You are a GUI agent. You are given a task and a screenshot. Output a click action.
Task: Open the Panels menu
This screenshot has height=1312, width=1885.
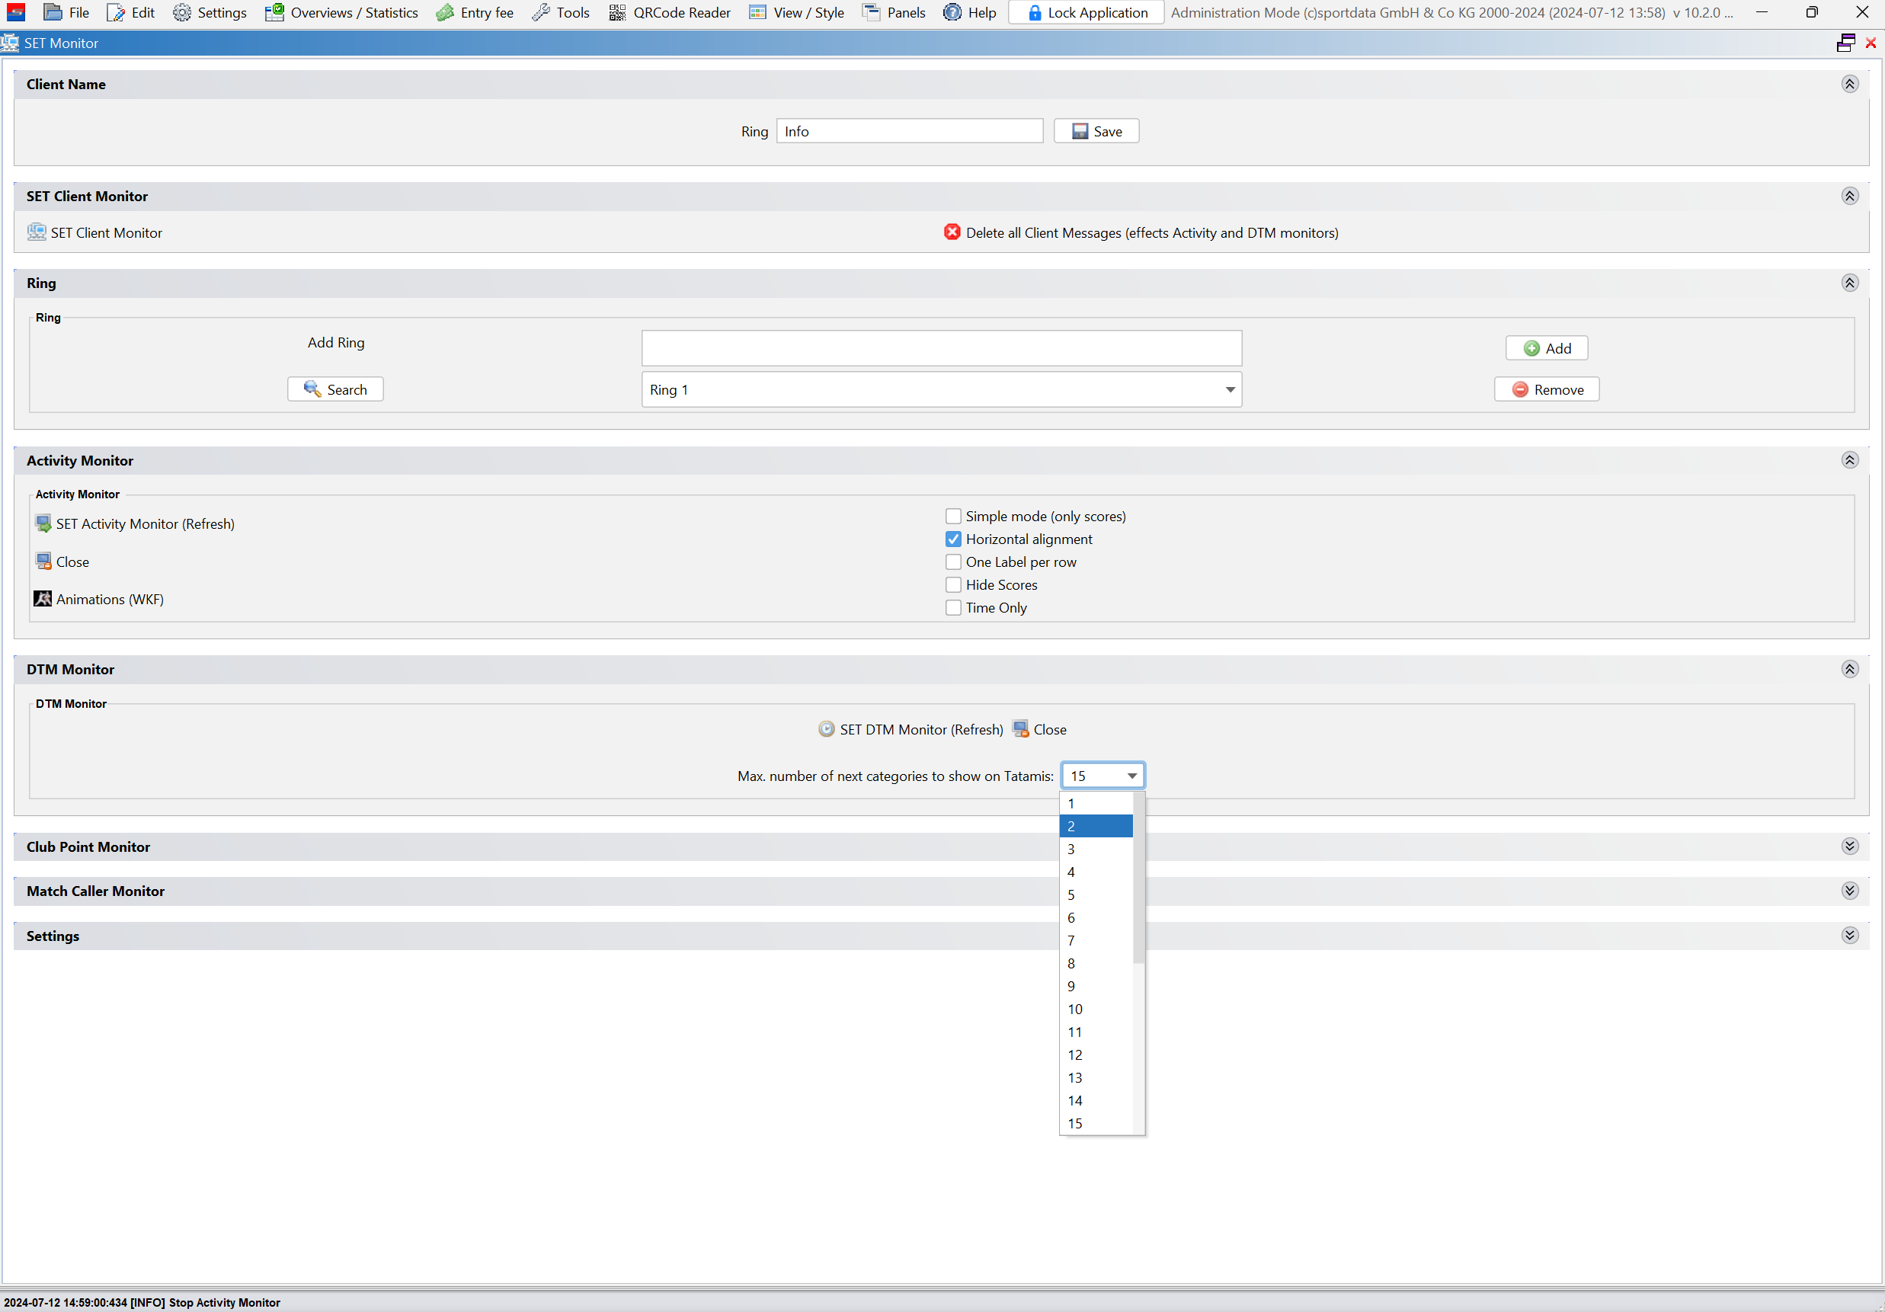click(894, 12)
